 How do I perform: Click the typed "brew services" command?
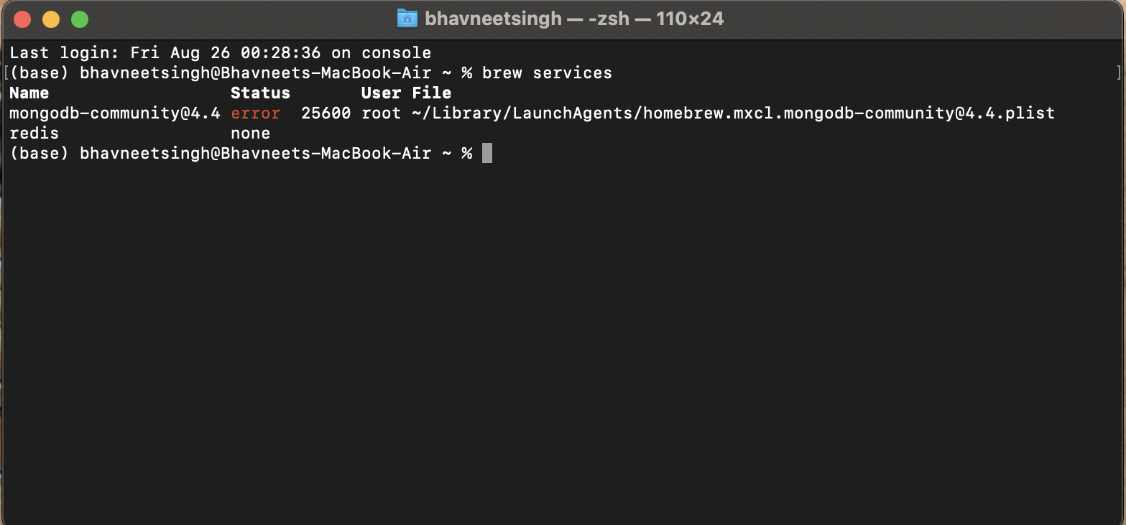[x=547, y=73]
